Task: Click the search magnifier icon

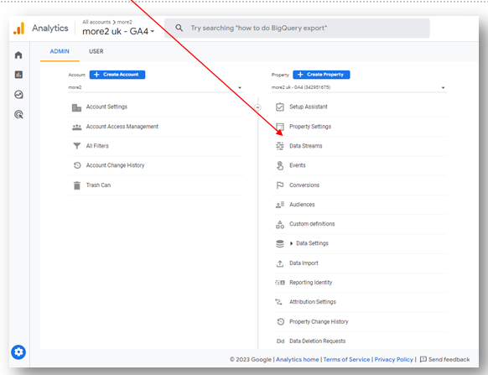Action: [179, 28]
